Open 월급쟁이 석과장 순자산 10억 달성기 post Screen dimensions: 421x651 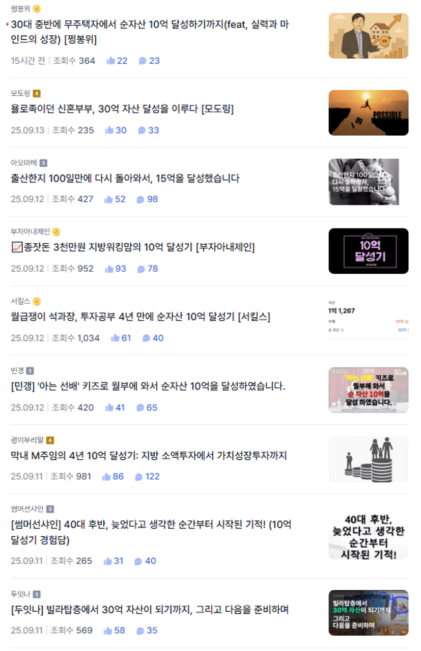pos(141,317)
